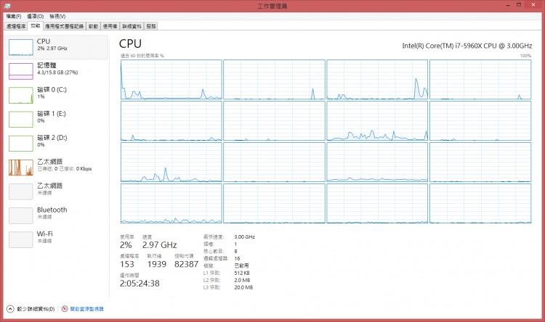545x322 pixels.
Task: Switch to the 處理程序 tab
Action: [x=16, y=25]
